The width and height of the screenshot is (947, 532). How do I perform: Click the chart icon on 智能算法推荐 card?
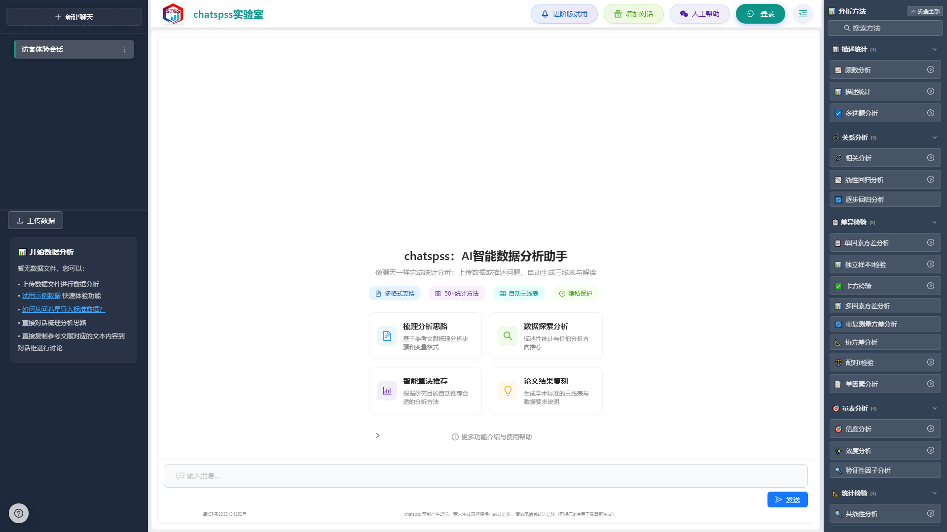click(x=387, y=391)
